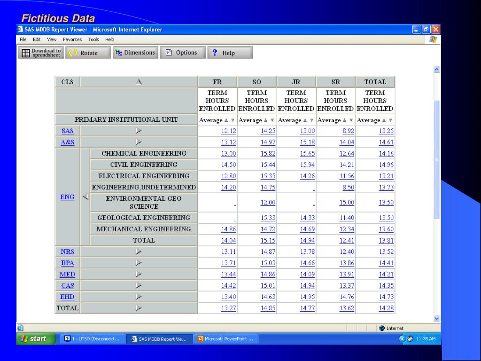Screen dimensions: 481x361
Task: Sort JR Average descending
Action: tap(312, 120)
